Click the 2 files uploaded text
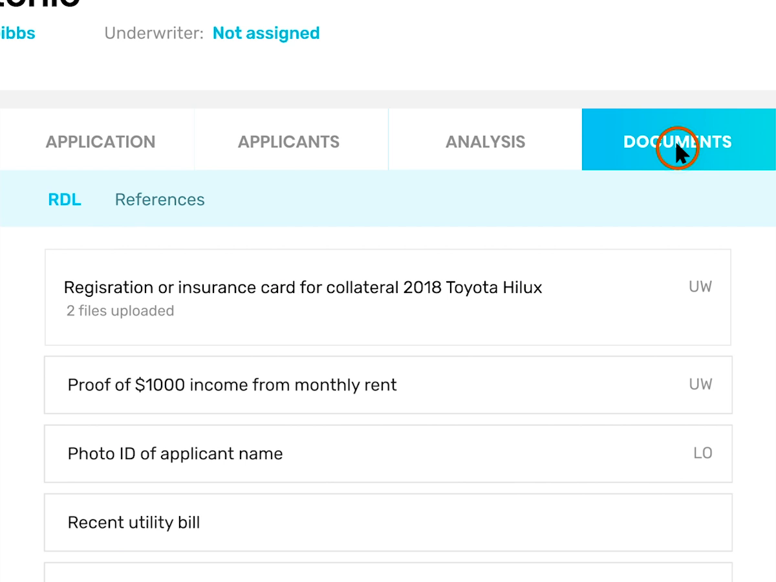Screen dimensions: 776x582 (x=120, y=310)
